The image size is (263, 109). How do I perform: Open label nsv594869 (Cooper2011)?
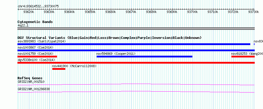tap(116, 54)
